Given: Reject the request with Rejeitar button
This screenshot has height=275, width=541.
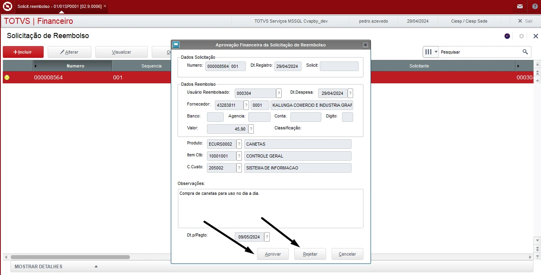Looking at the screenshot, I should point(310,254).
